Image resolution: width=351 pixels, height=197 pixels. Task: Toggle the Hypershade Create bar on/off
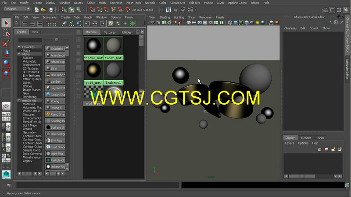(x=17, y=24)
